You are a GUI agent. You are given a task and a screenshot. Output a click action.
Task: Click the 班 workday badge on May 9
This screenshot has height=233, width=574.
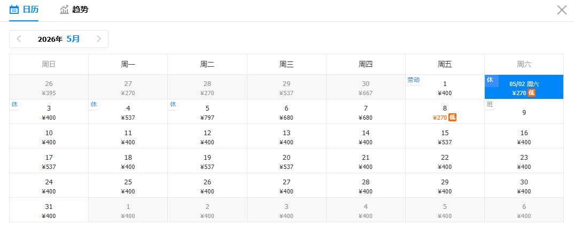point(490,104)
